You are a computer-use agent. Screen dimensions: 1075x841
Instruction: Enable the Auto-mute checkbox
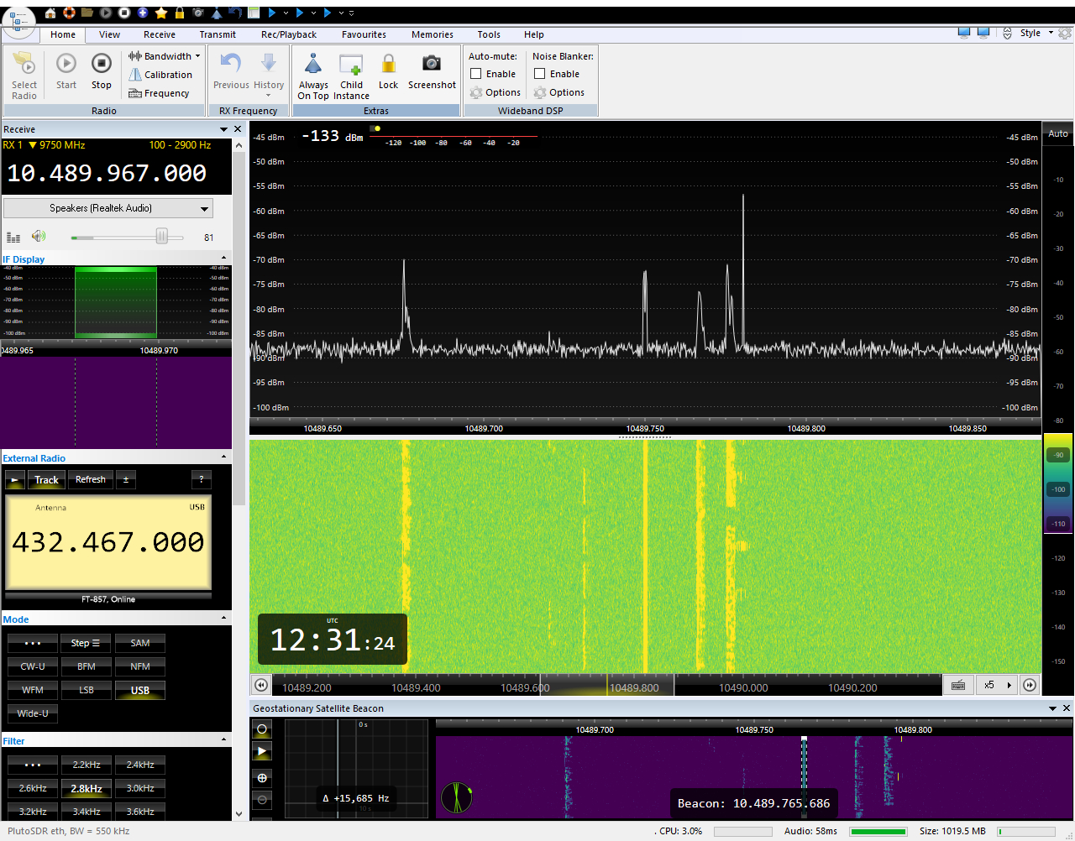click(476, 74)
